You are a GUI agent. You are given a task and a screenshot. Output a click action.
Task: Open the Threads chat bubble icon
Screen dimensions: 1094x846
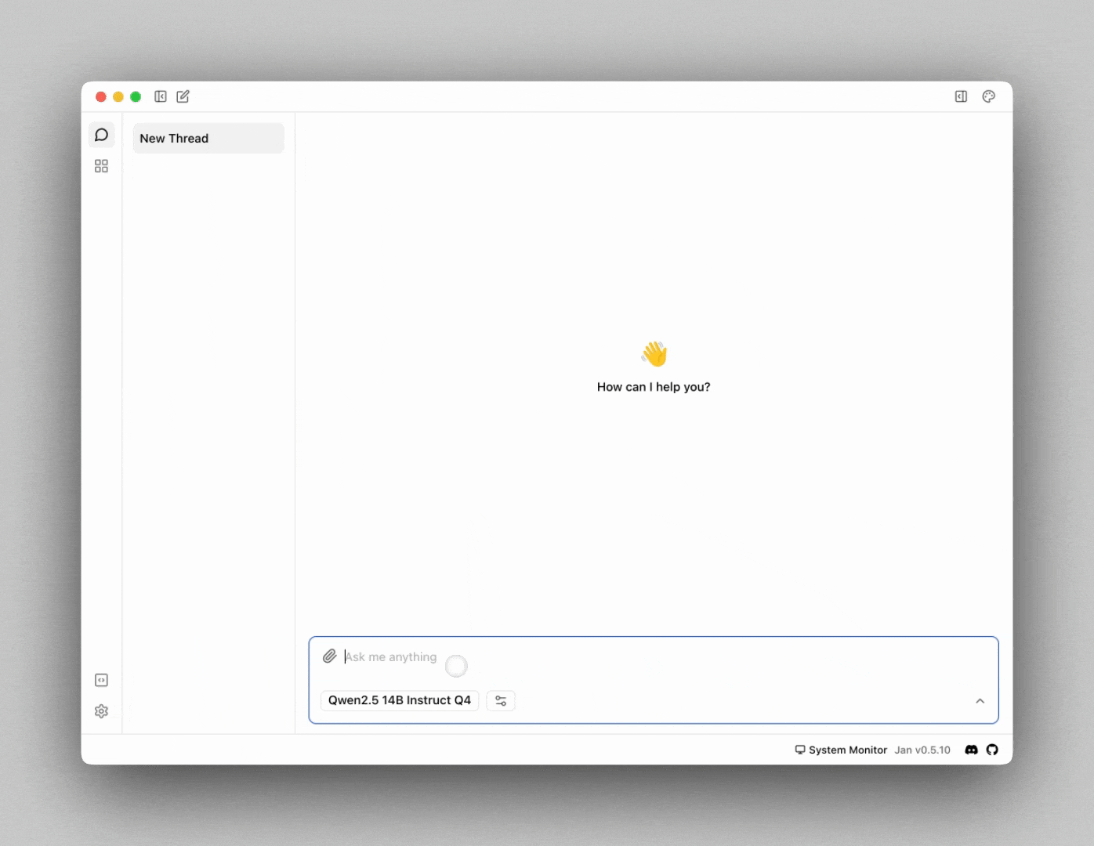click(101, 135)
